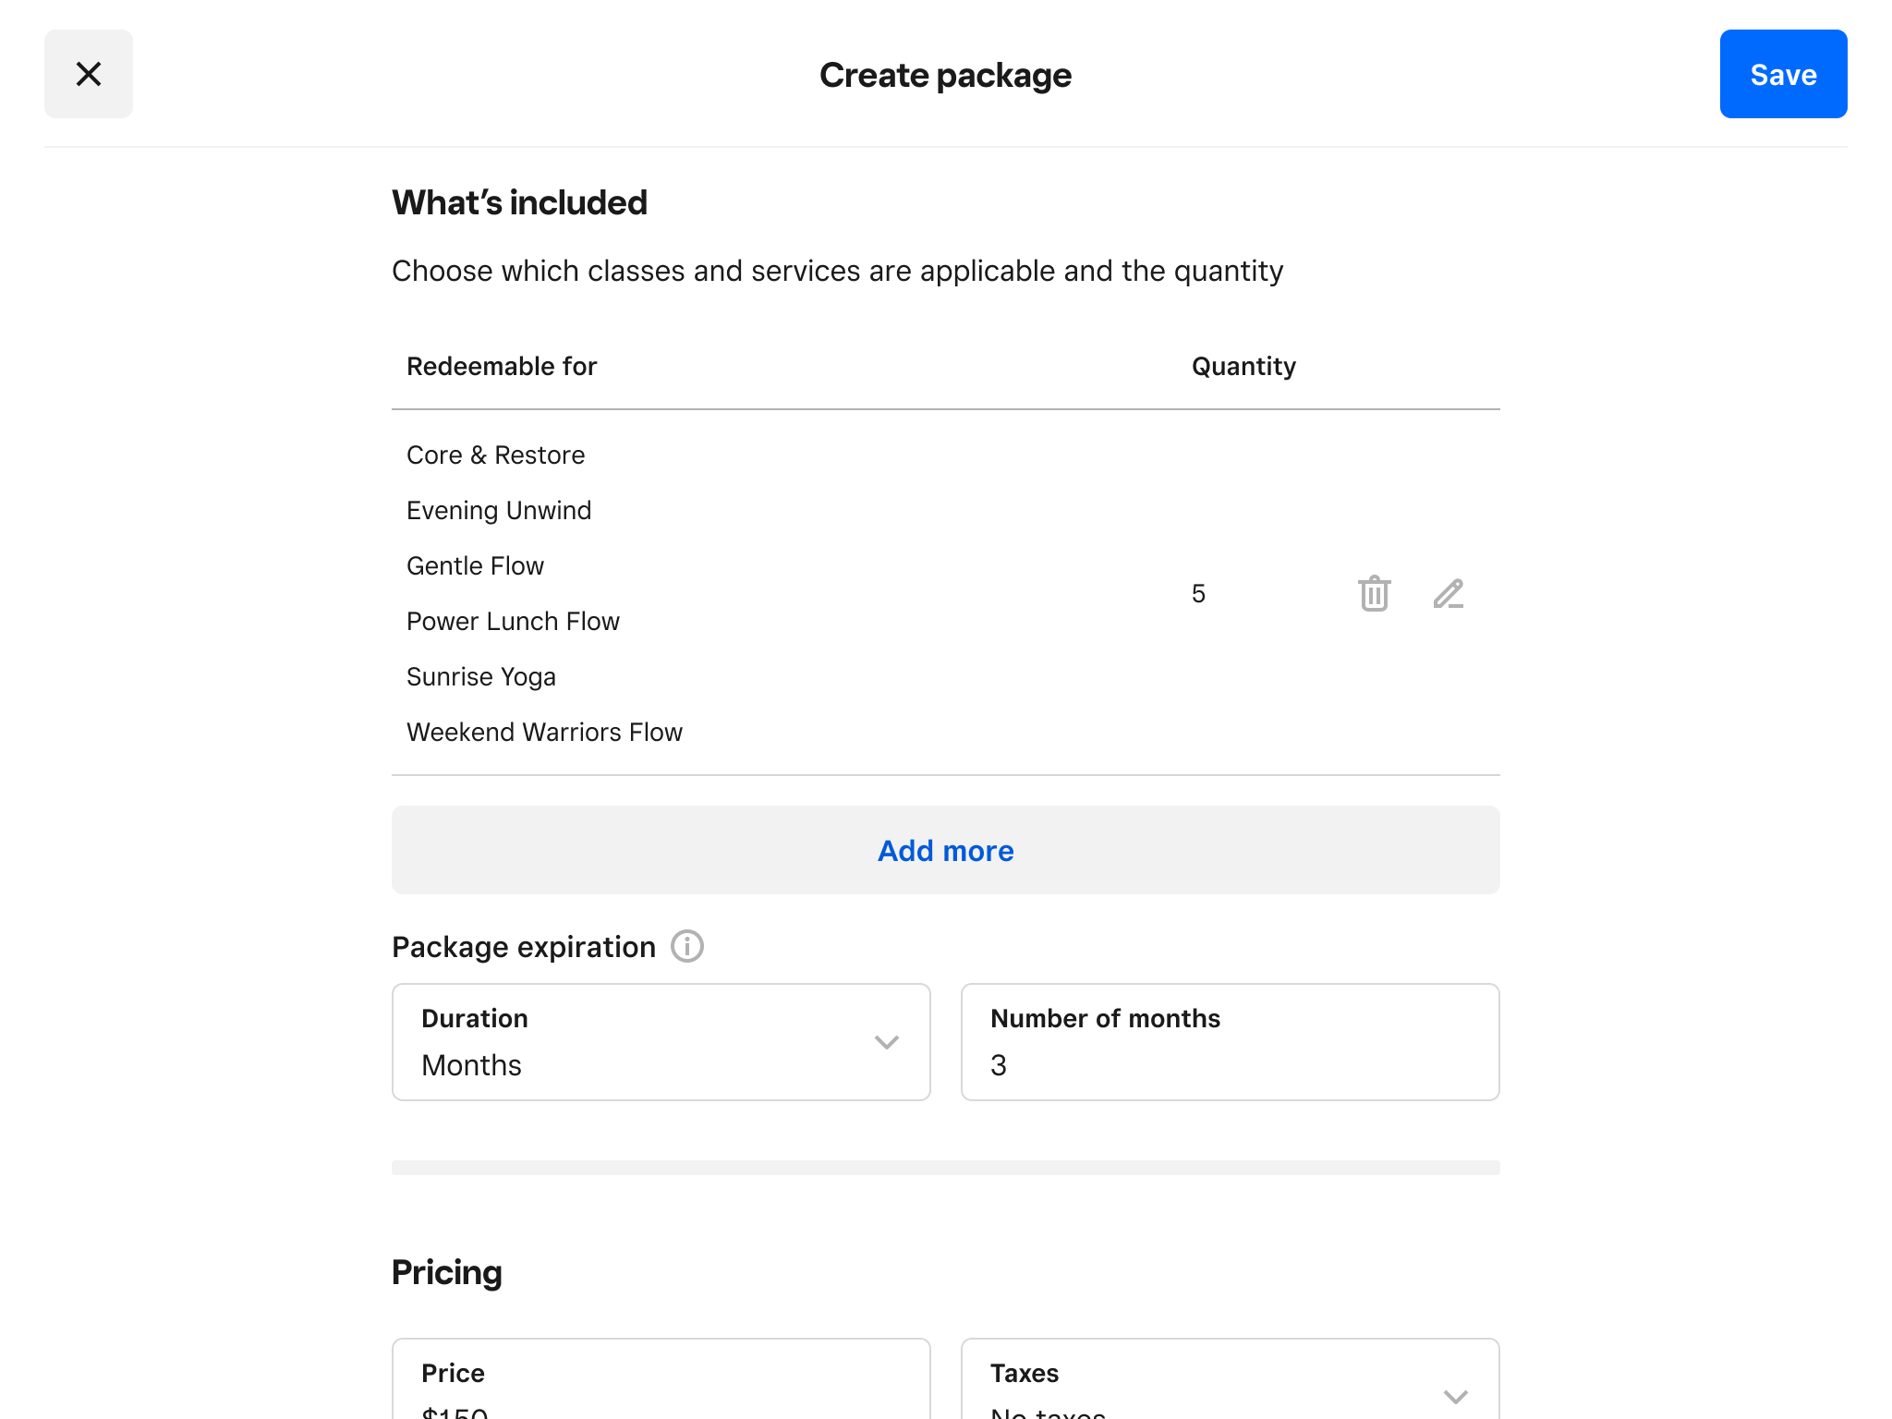The image size is (1892, 1419).
Task: Click the Gentle Flow class entry
Action: coord(475,566)
